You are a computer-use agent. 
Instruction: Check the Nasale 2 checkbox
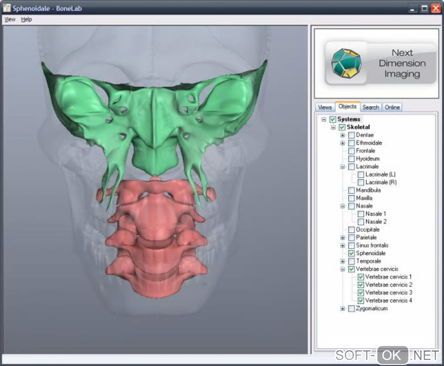pos(360,222)
